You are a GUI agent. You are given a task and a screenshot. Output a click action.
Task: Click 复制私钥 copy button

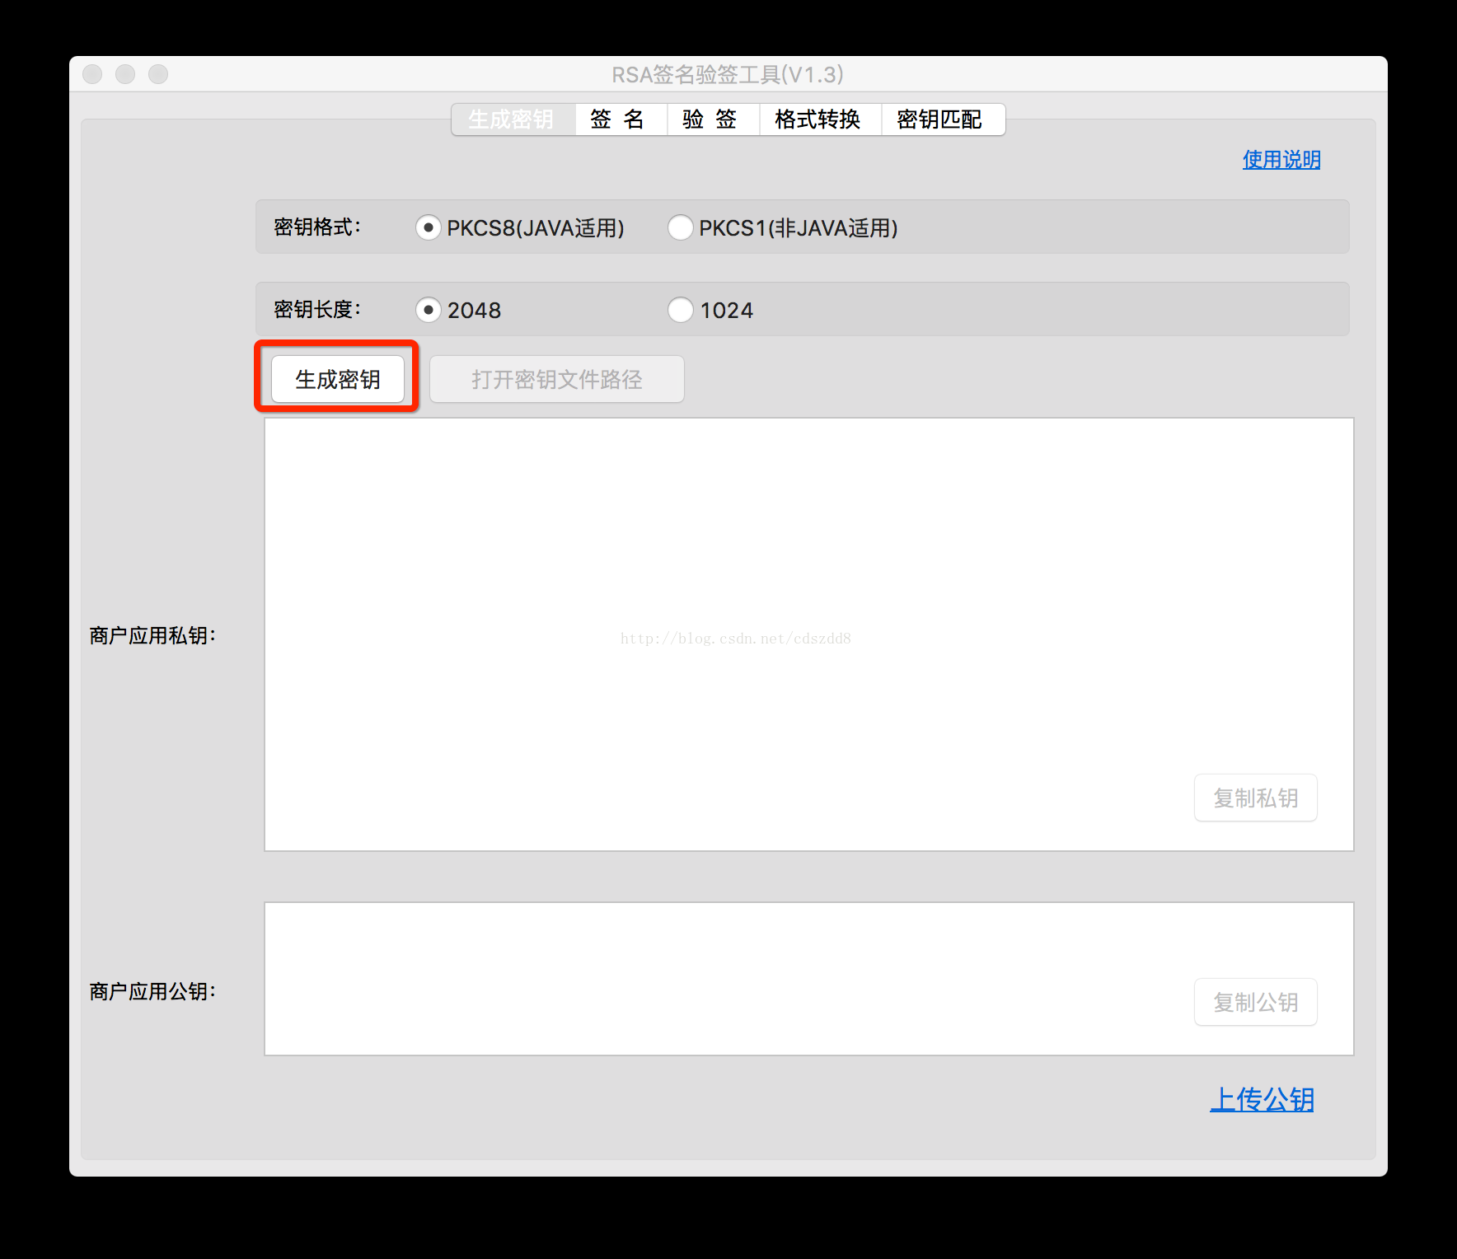click(1256, 798)
